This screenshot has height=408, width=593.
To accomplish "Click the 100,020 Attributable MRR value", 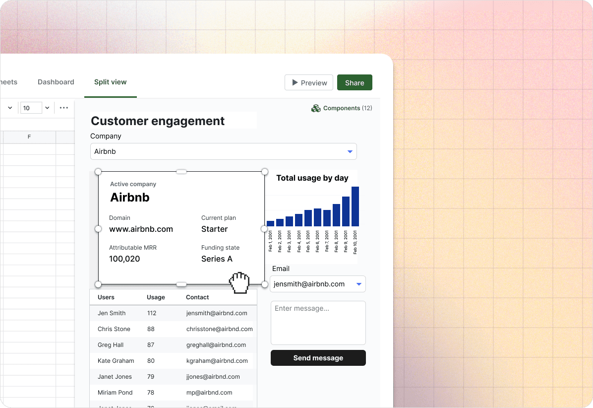I will click(x=124, y=259).
